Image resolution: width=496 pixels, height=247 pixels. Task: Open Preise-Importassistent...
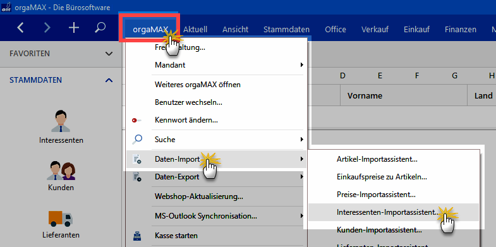[376, 195]
